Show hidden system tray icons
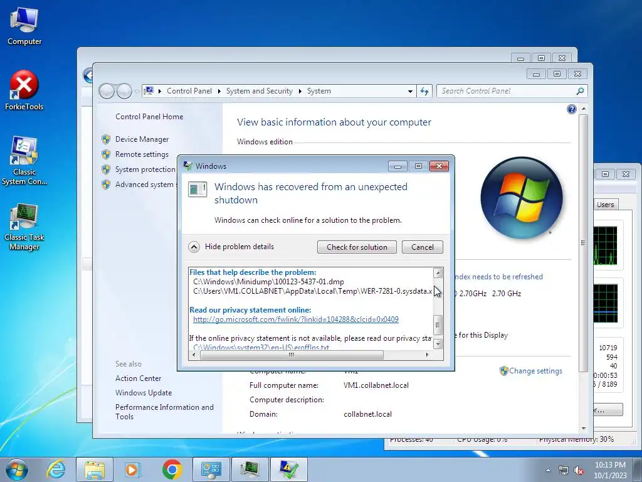 548,470
